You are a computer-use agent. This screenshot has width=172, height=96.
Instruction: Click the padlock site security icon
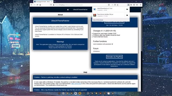point(54,5)
